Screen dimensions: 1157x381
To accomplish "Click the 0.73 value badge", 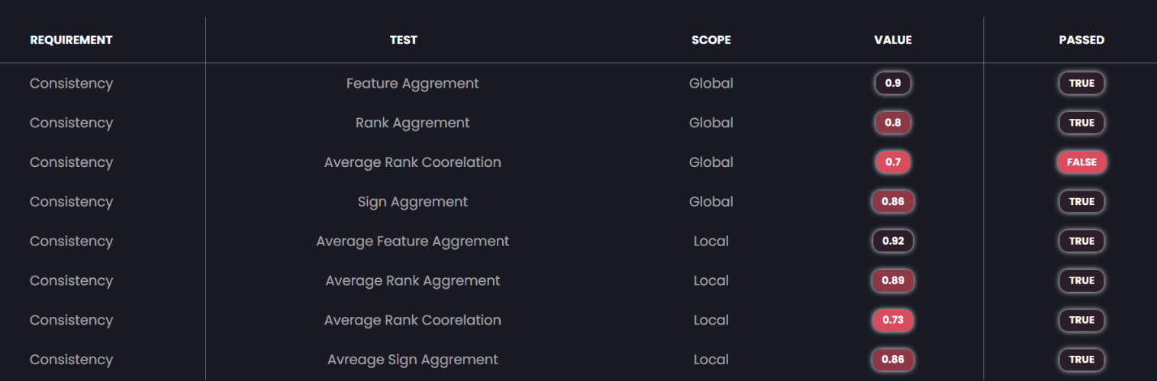I will point(893,320).
